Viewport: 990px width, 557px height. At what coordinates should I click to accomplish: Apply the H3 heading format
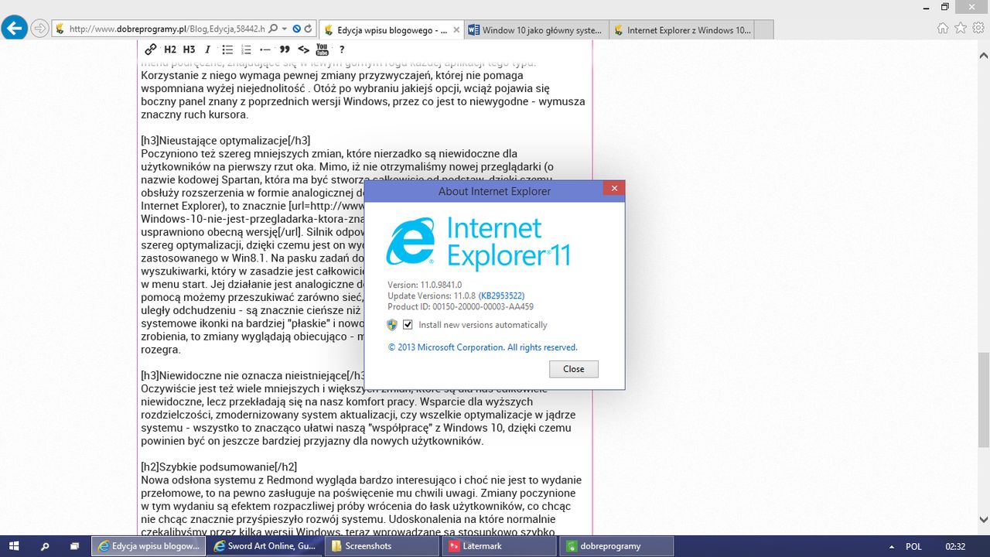tap(189, 50)
